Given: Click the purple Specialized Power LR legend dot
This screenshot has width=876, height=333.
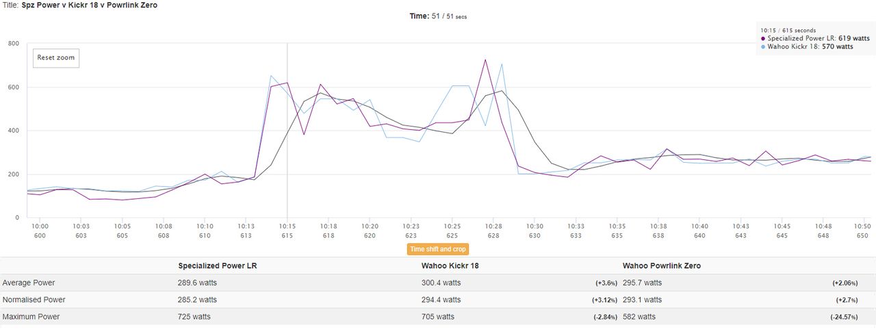Looking at the screenshot, I should (x=763, y=39).
